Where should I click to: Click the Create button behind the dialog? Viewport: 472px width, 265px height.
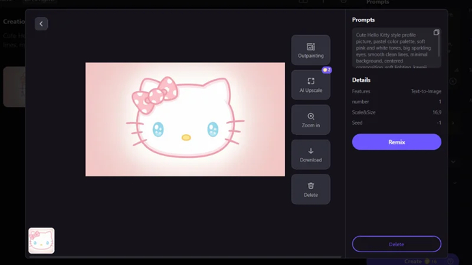coord(413,261)
